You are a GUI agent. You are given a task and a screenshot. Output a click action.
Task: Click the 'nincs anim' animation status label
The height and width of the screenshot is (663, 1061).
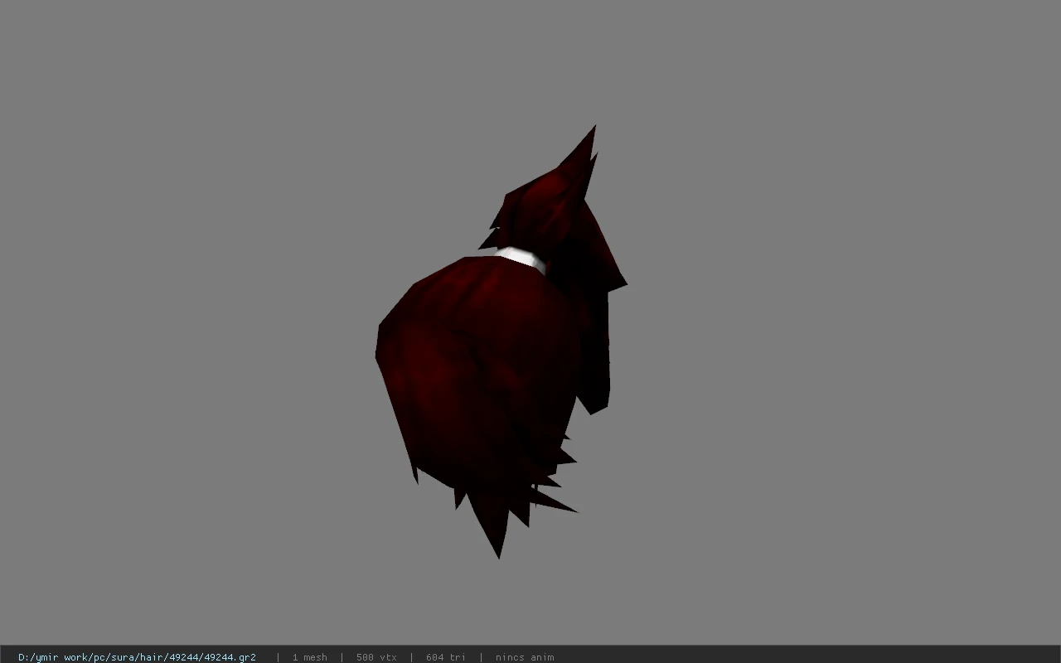(525, 657)
